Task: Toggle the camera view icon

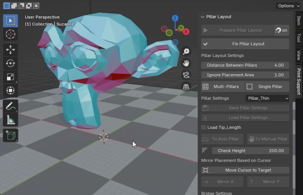Action: pyautogui.click(x=186, y=75)
